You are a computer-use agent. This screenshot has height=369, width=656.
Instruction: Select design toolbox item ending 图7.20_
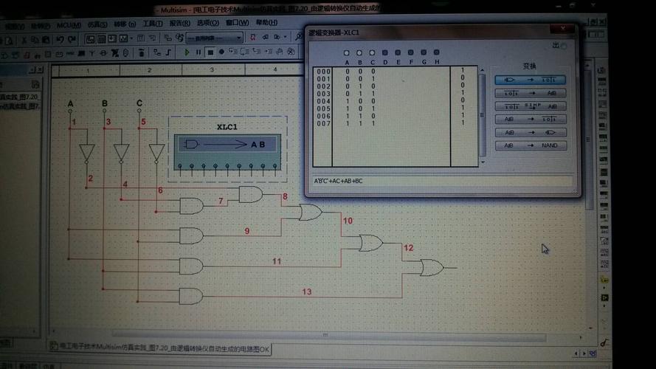[x=20, y=97]
